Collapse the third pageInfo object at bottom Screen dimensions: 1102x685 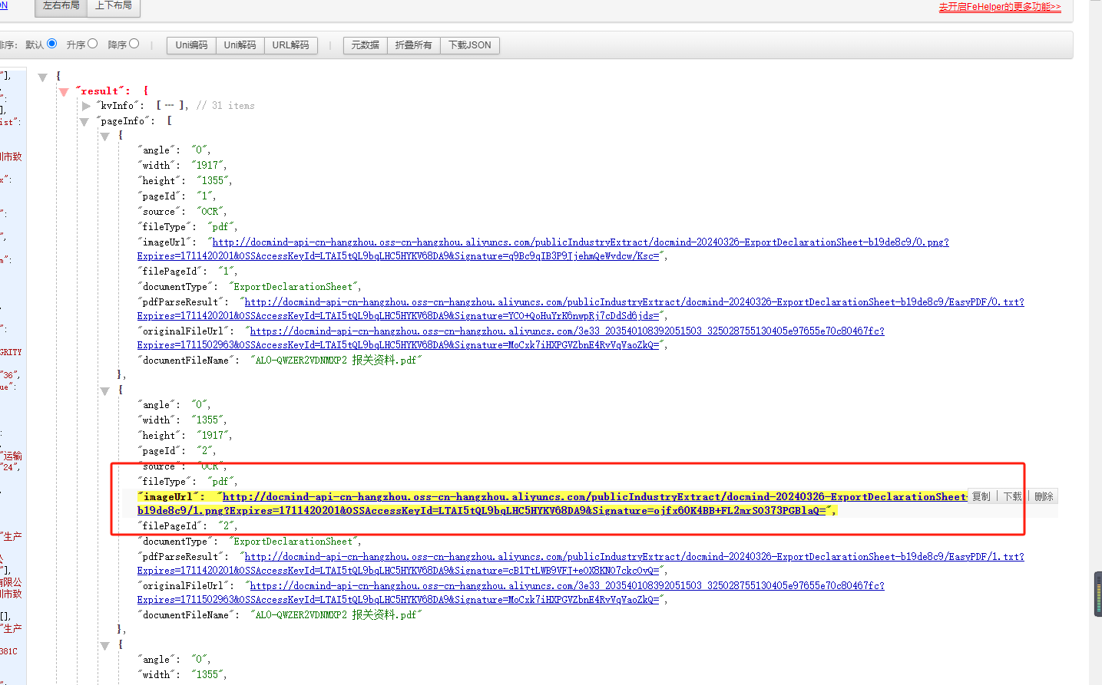105,646
